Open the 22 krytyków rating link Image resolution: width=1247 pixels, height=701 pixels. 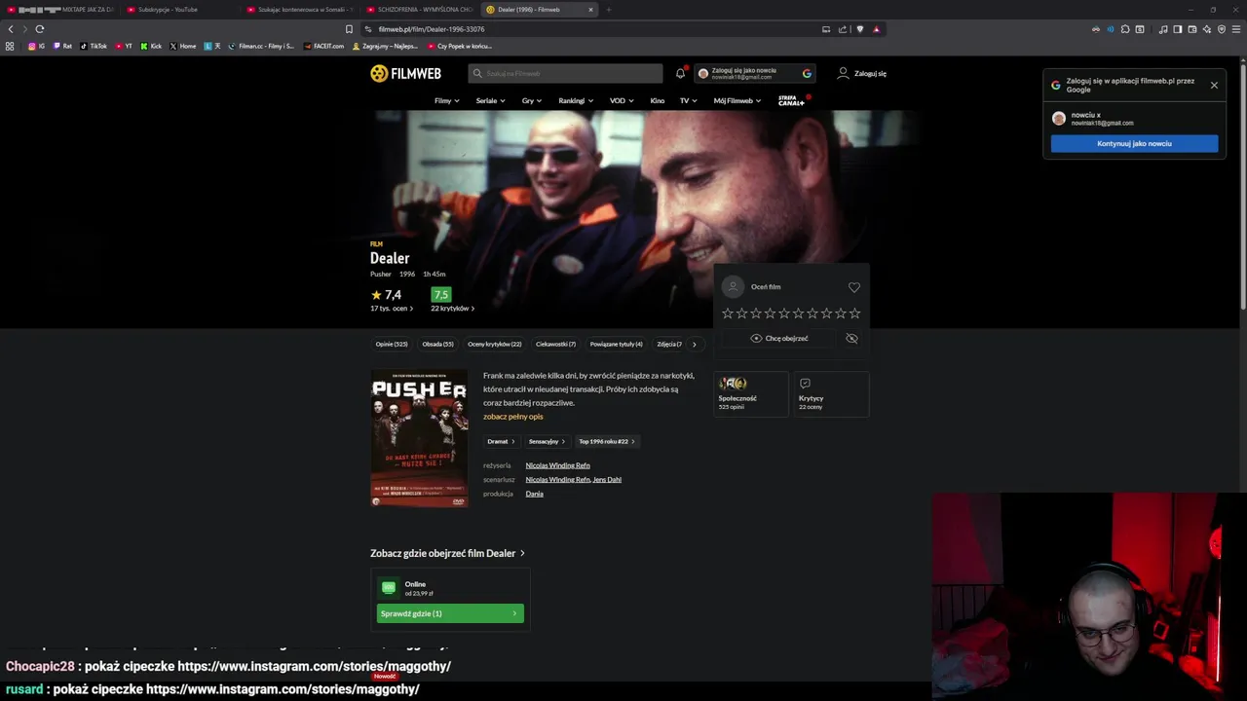pyautogui.click(x=453, y=309)
